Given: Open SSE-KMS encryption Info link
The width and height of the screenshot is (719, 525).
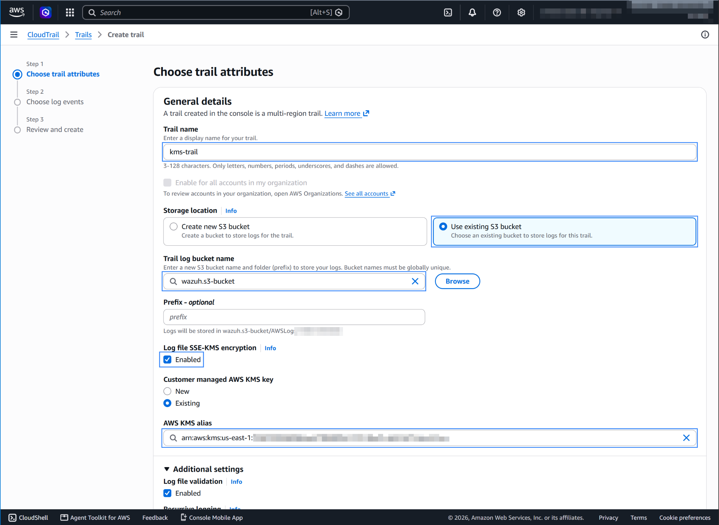Looking at the screenshot, I should [270, 348].
